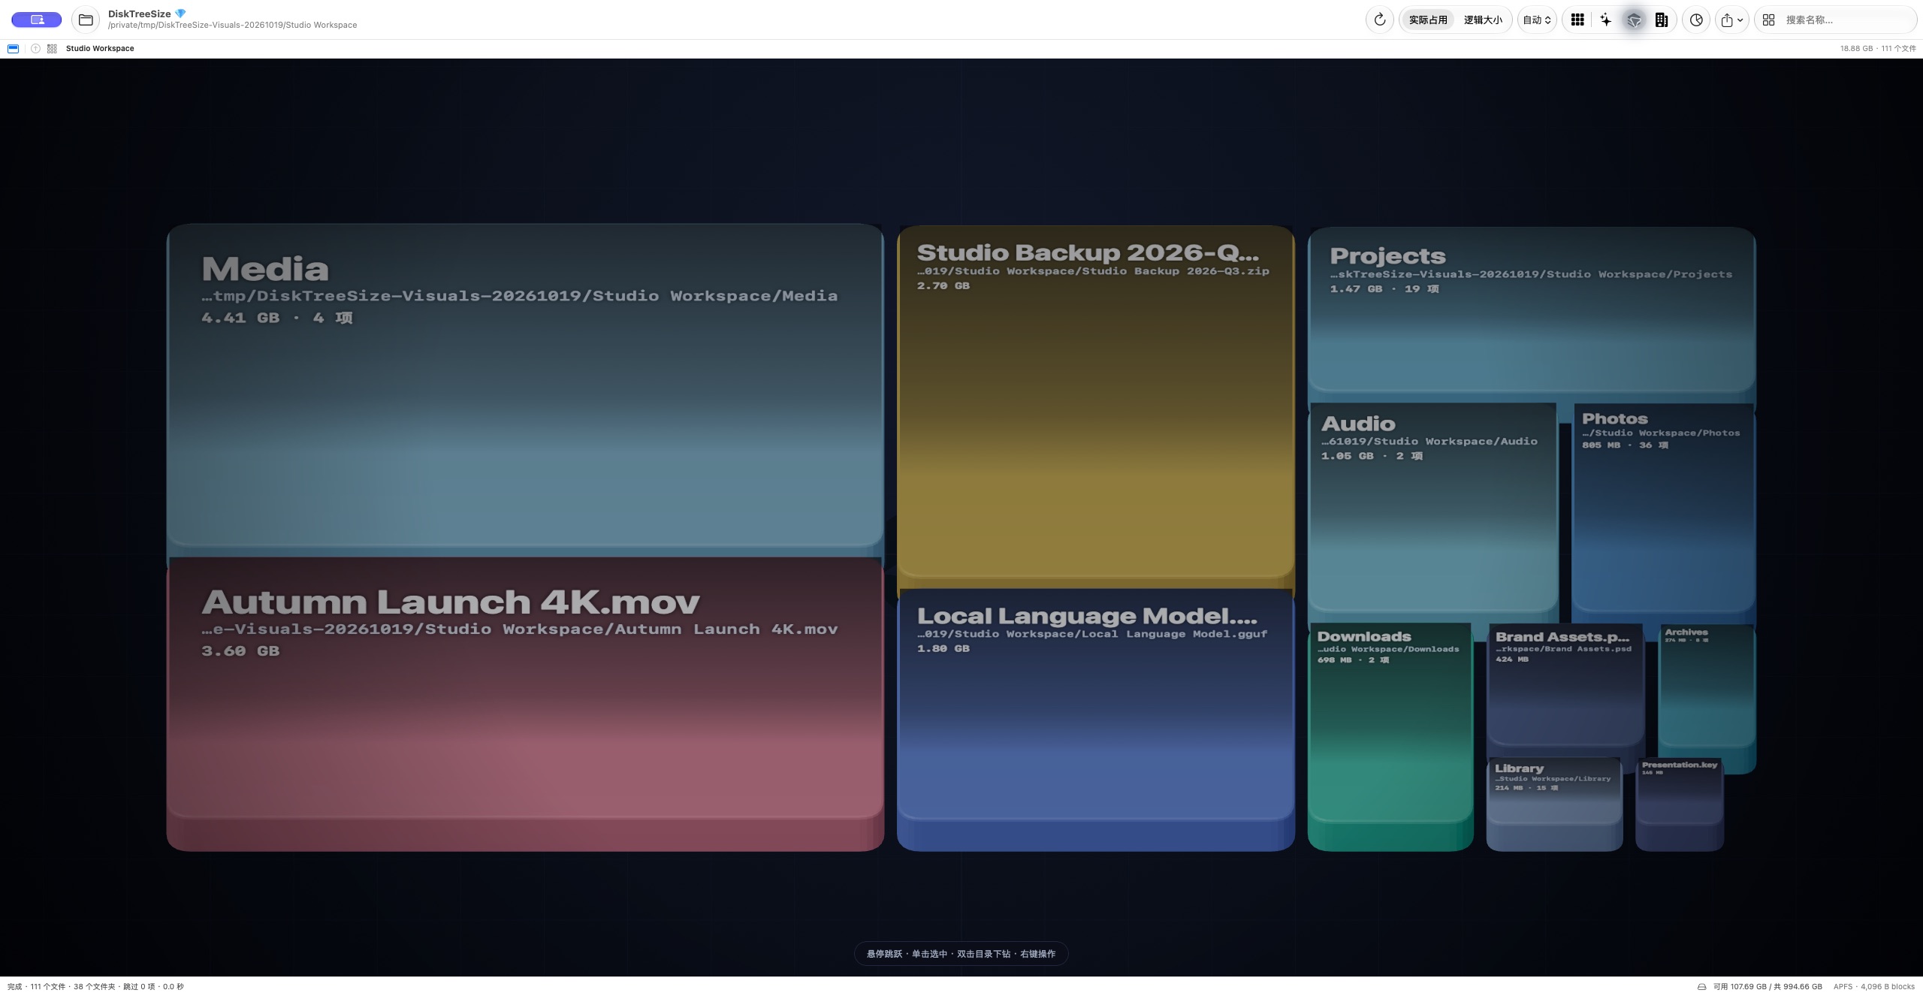Click the dotted grid icon before Studio Workspace
The image size is (1923, 996).
coord(52,49)
